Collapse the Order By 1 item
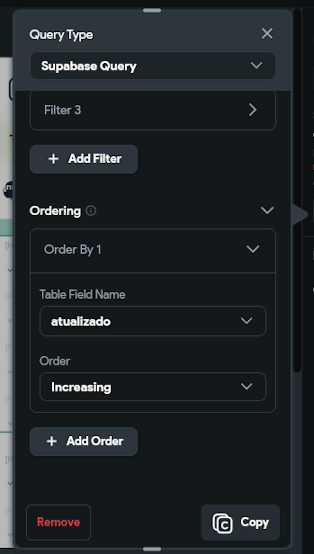Viewport: 314px width, 554px height. click(x=253, y=250)
